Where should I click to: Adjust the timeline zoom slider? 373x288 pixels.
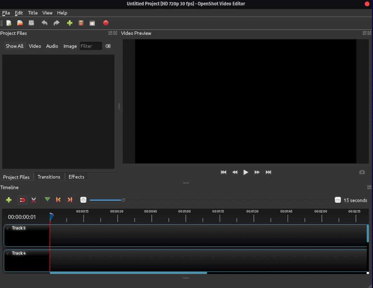pos(123,200)
